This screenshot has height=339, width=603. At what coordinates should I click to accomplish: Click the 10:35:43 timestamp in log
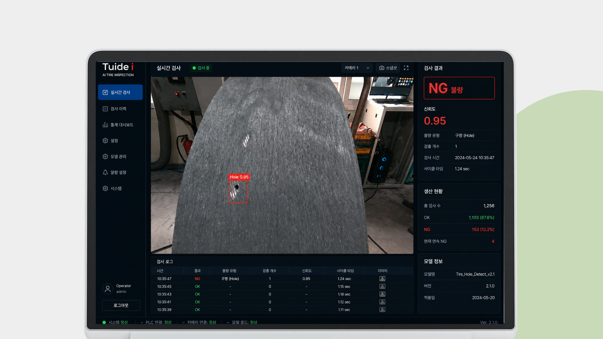point(164,294)
